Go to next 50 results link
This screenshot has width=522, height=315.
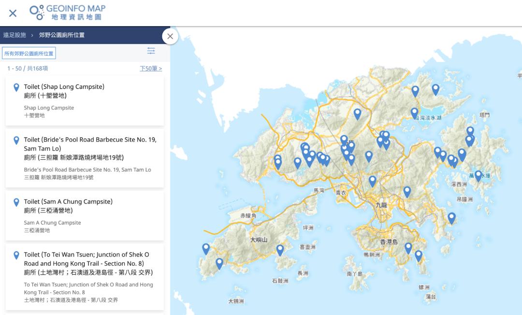click(151, 69)
